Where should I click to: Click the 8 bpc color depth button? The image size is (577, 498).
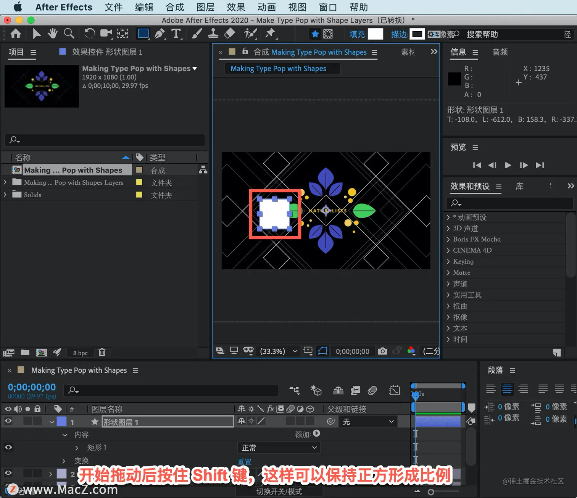(81, 353)
